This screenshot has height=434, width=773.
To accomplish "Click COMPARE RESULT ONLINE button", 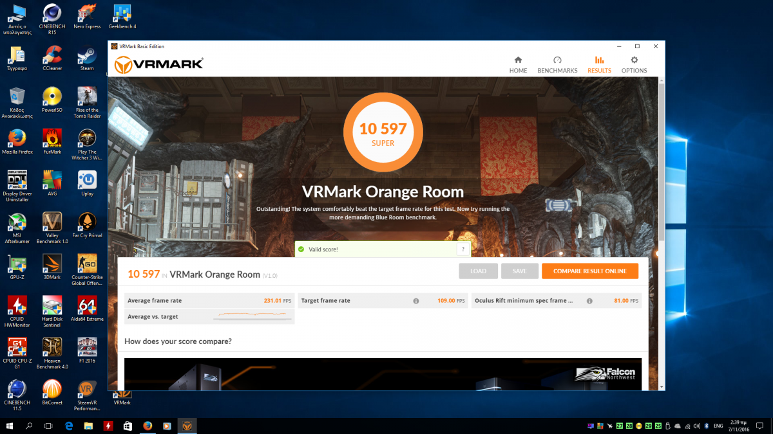I will [x=590, y=271].
